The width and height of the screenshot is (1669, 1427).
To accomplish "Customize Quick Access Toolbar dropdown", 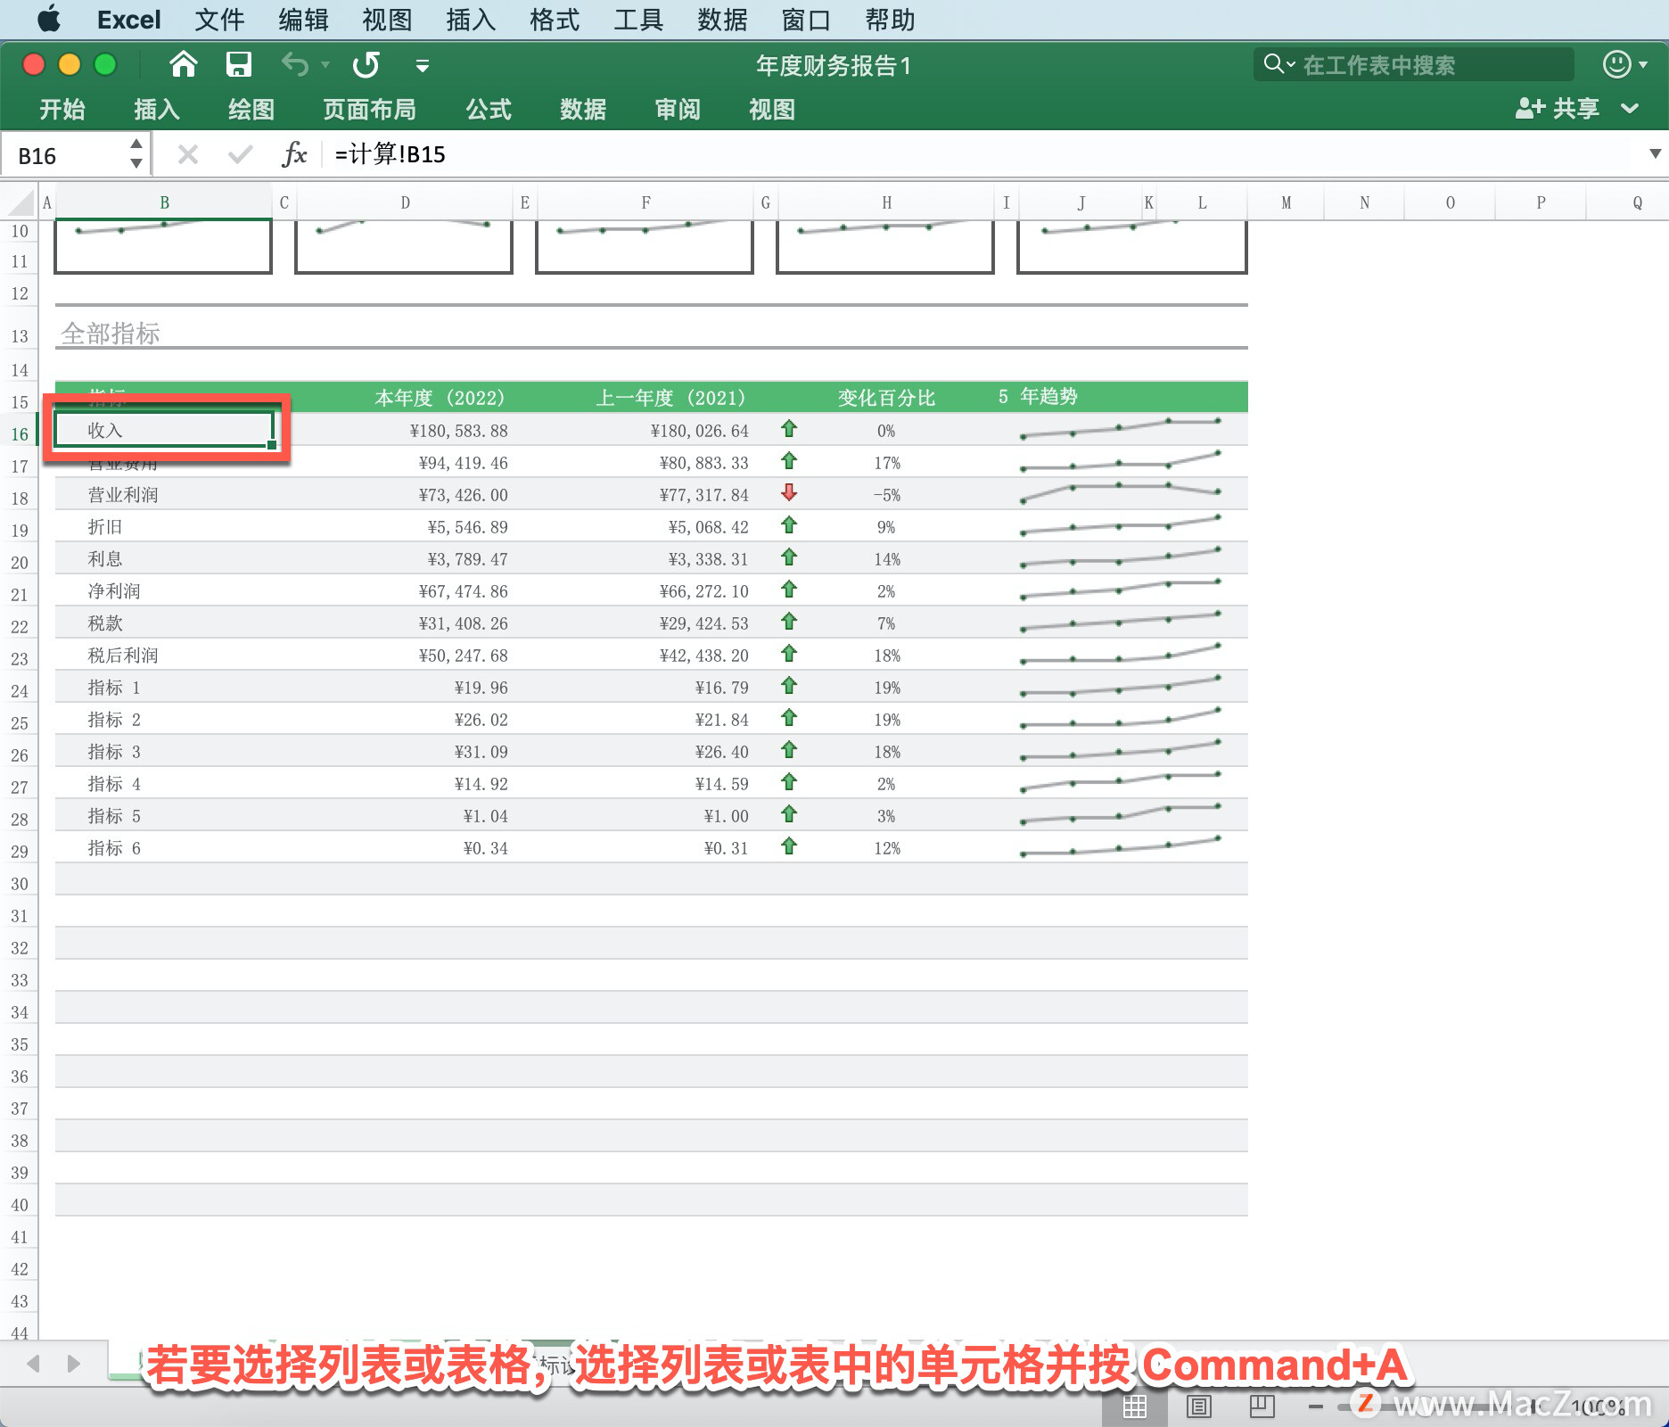I will click(x=423, y=65).
